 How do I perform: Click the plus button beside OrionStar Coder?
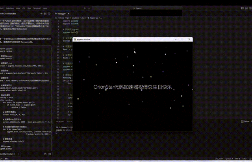[19, 154]
